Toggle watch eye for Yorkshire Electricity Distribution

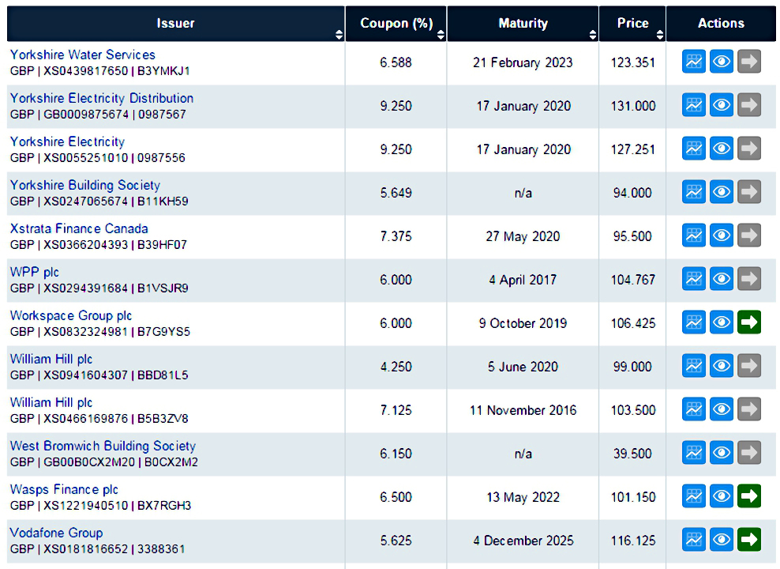pyautogui.click(x=722, y=105)
